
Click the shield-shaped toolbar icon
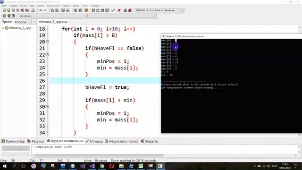[x=86, y=10]
